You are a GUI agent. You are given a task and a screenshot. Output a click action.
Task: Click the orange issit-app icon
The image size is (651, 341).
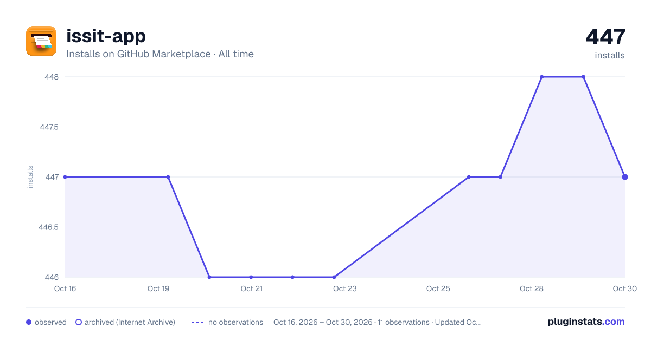pyautogui.click(x=41, y=41)
